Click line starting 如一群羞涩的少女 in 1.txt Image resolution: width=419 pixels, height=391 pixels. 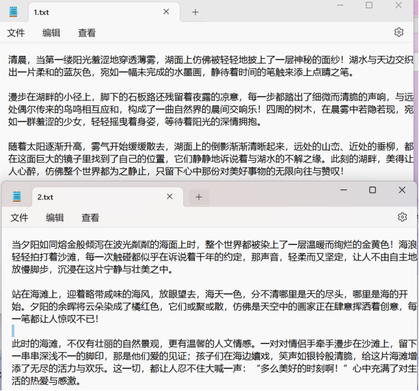(135, 122)
